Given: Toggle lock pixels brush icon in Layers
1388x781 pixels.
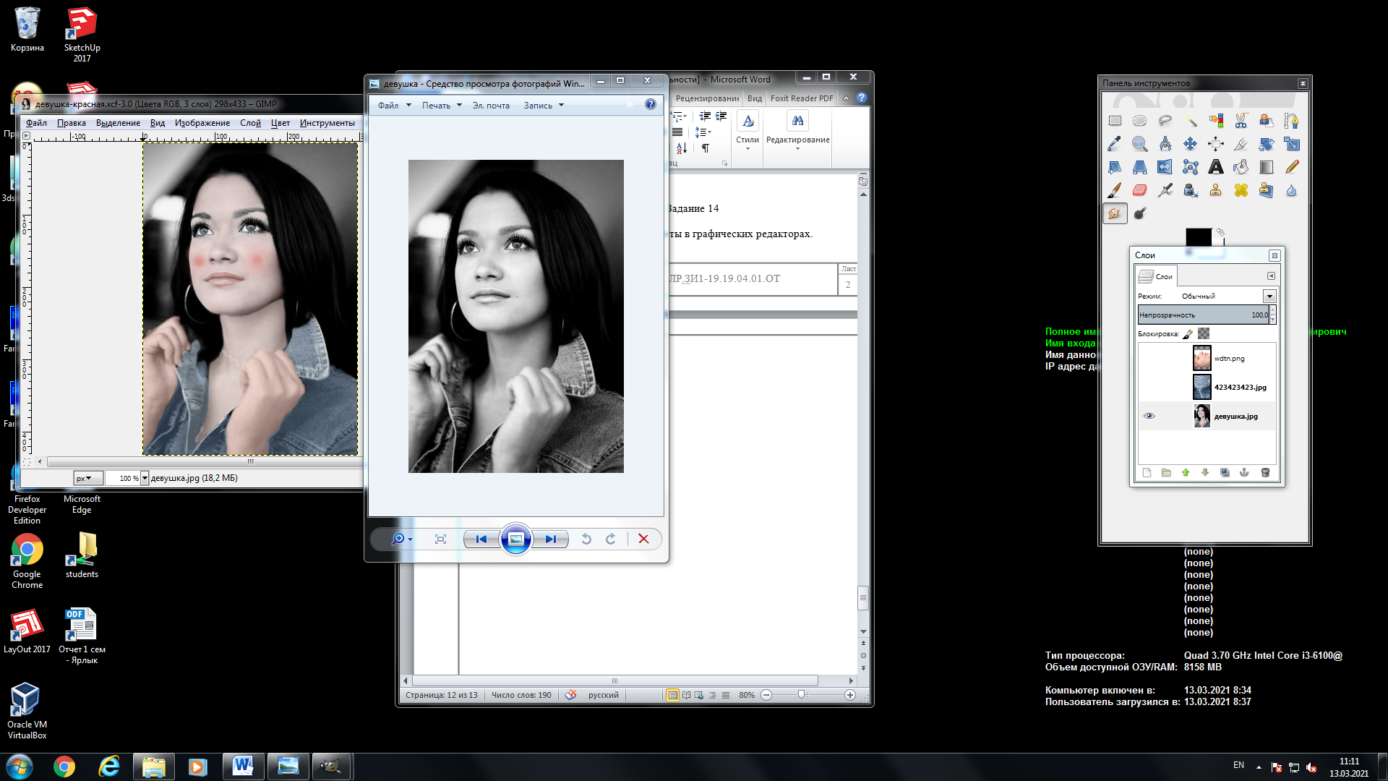Looking at the screenshot, I should [1188, 333].
